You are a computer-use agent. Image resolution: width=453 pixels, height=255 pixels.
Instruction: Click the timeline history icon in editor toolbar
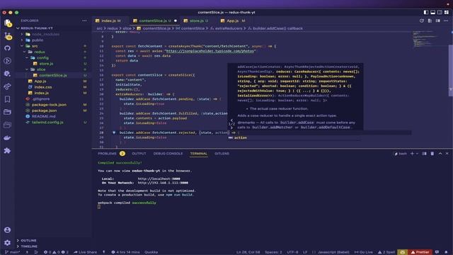click(422, 21)
